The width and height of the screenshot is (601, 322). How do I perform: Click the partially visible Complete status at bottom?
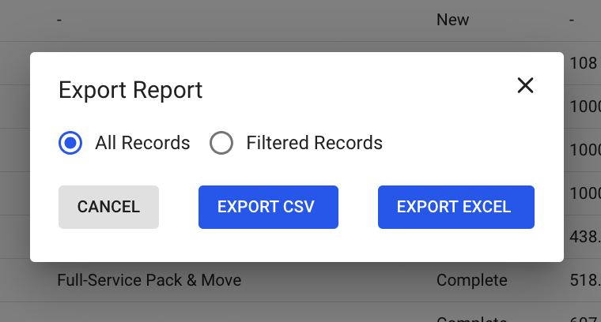471,318
